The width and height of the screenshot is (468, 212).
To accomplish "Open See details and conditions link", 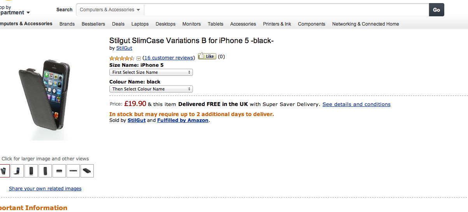I will 356,104.
